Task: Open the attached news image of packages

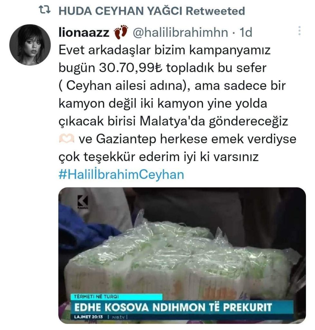Action: coord(182,255)
